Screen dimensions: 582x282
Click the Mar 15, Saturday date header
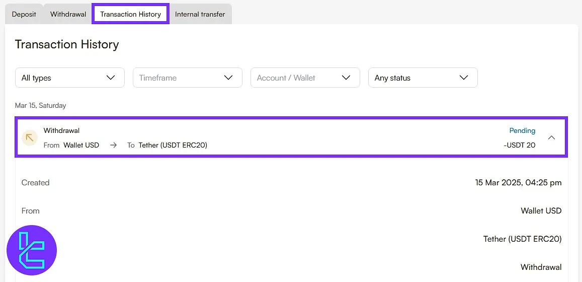40,106
